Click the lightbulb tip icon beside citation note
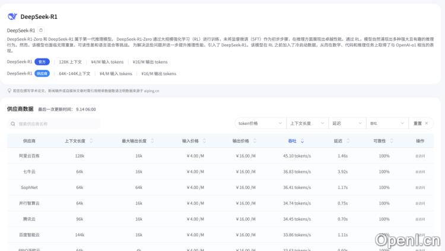Image resolution: width=445 pixels, height=251 pixels. pyautogui.click(x=9, y=91)
